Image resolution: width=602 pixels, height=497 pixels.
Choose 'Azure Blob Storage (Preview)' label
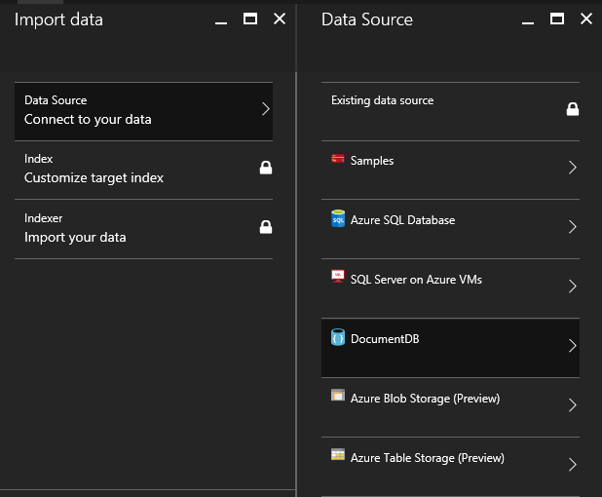(x=425, y=399)
